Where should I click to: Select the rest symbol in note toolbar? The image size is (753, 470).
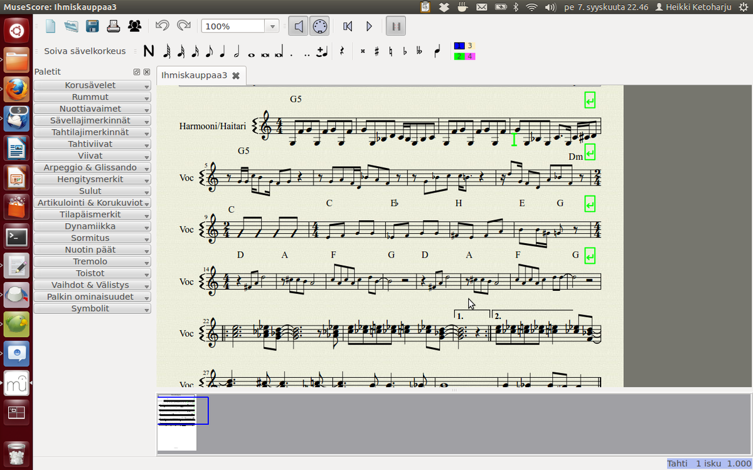342,51
